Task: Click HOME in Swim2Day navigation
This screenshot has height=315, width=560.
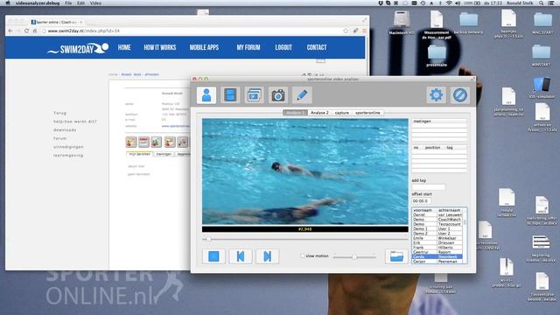Action: click(x=124, y=47)
